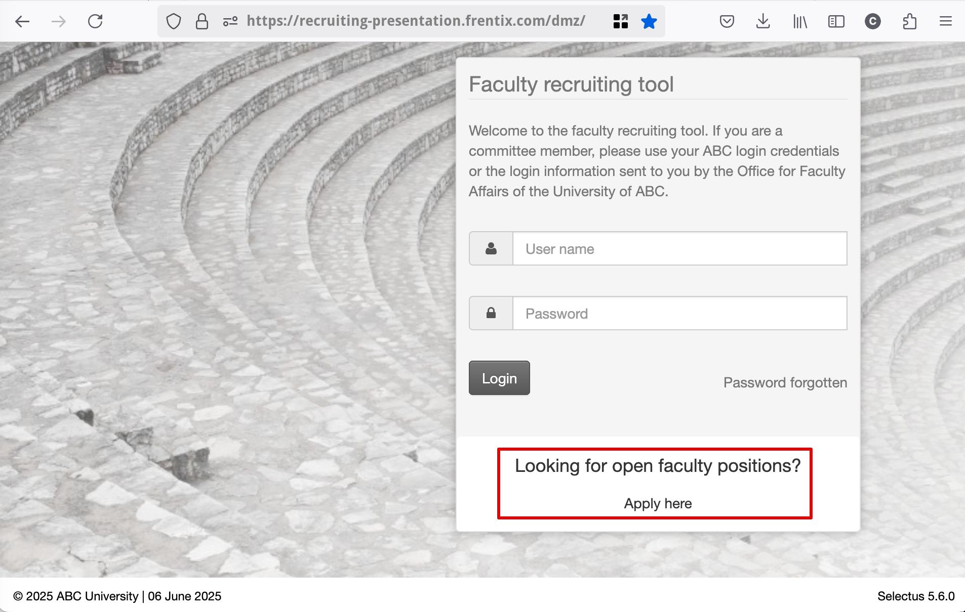This screenshot has width=965, height=612.
Task: Show site security info via padlock
Action: pos(202,21)
